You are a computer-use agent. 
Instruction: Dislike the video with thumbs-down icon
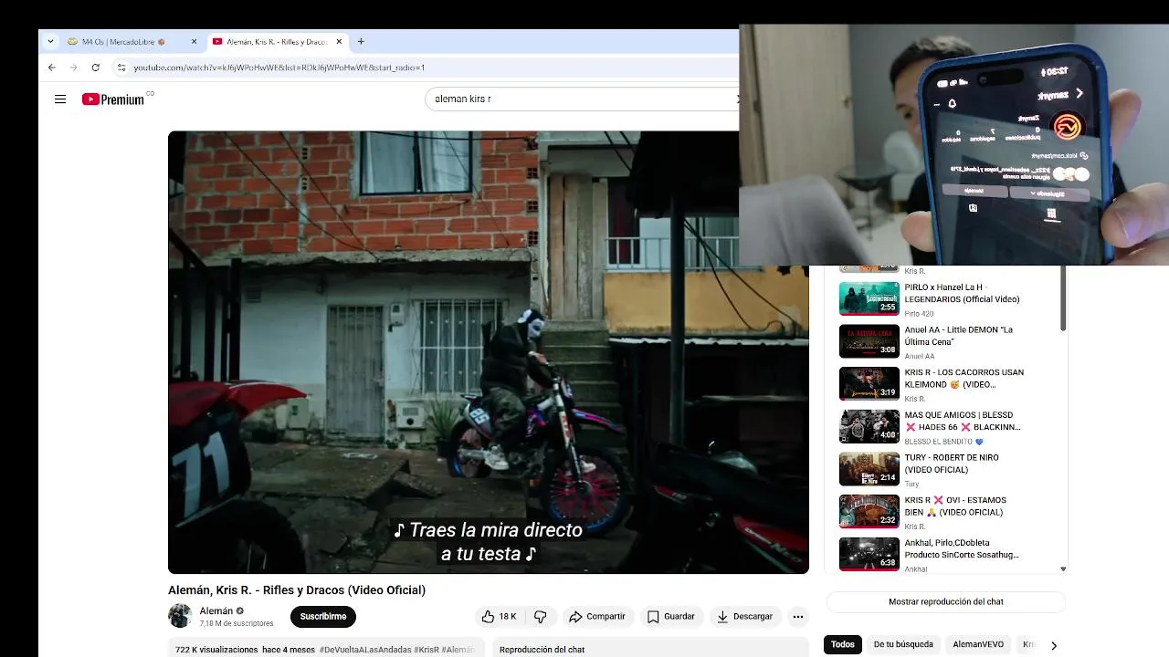point(541,617)
